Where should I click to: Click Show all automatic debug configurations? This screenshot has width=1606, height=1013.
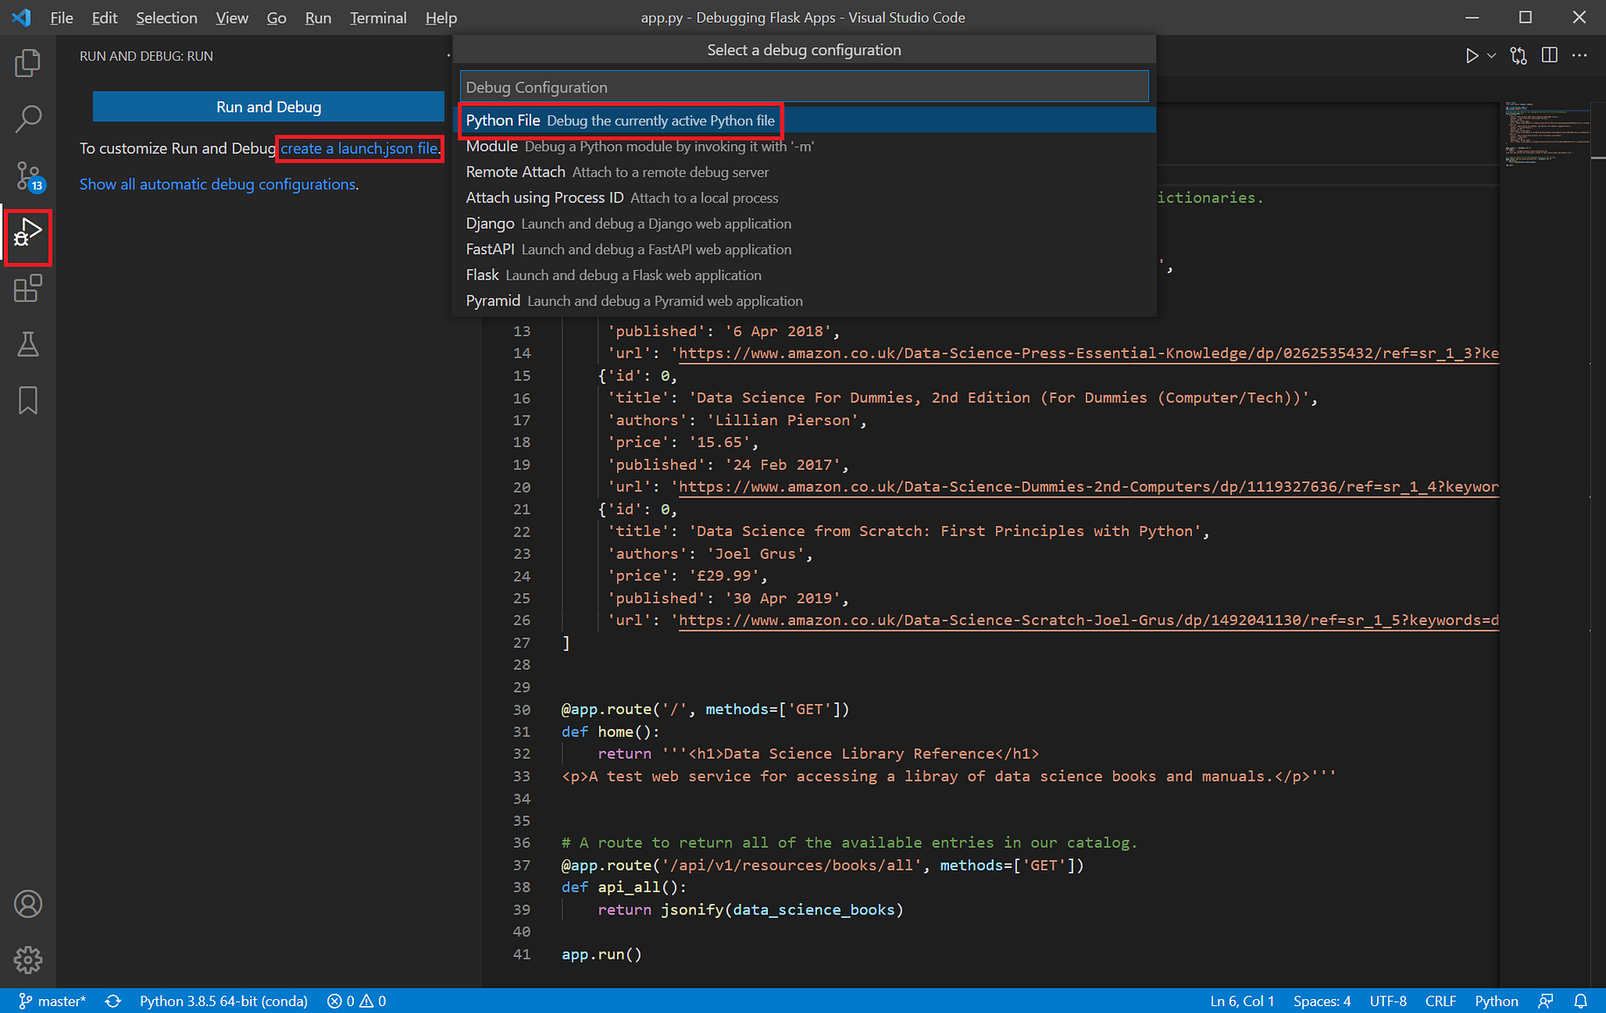coord(218,184)
